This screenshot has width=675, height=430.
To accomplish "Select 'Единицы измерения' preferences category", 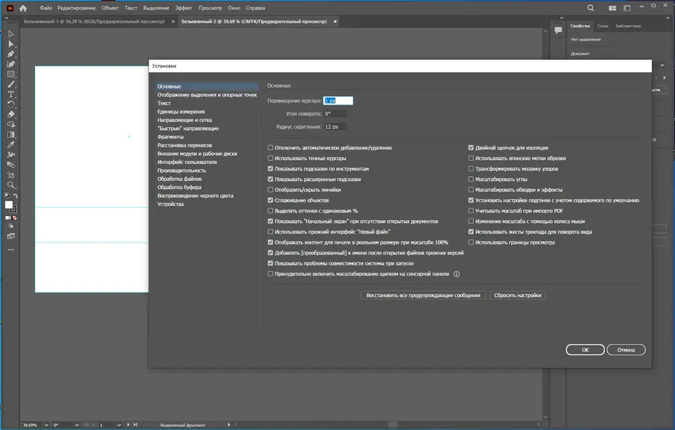I will (181, 111).
